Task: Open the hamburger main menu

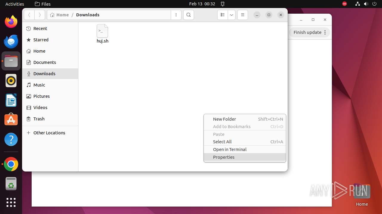Action: click(x=243, y=15)
